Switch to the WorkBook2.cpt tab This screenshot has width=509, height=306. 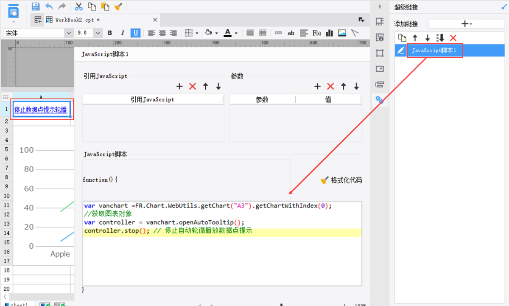coord(102,20)
